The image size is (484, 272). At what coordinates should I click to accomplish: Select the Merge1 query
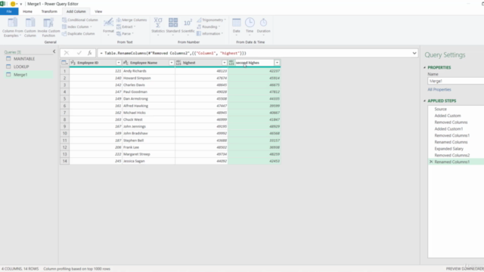[x=29, y=75]
